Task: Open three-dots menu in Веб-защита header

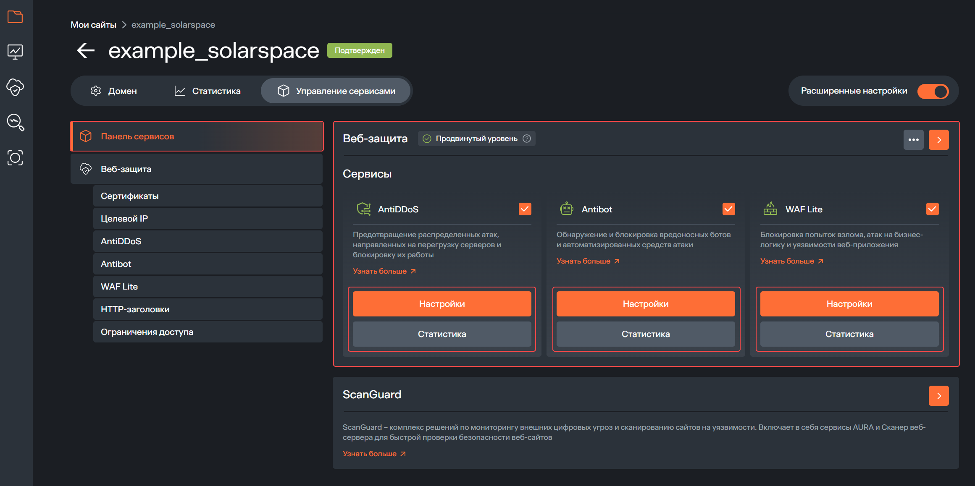Action: coord(913,140)
